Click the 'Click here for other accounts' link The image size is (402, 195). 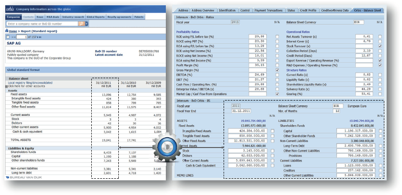27,86
